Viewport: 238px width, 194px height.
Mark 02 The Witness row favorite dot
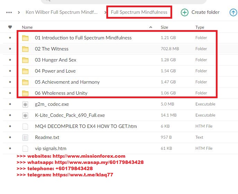10,49
